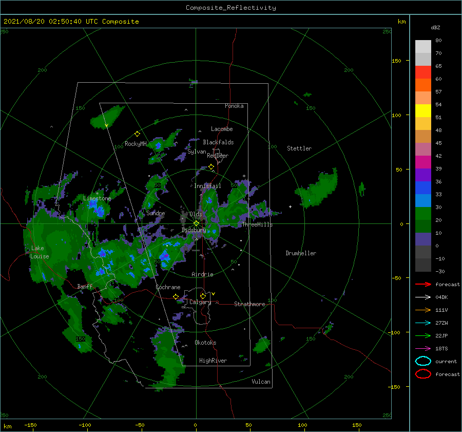Select the purple 36–39 dBZ legend swatch
This screenshot has height=432, width=462.
tap(423, 175)
